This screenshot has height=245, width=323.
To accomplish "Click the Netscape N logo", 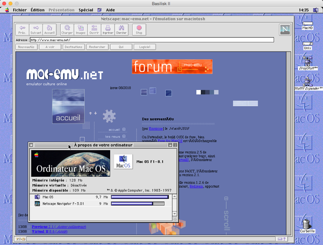I will (285, 29).
